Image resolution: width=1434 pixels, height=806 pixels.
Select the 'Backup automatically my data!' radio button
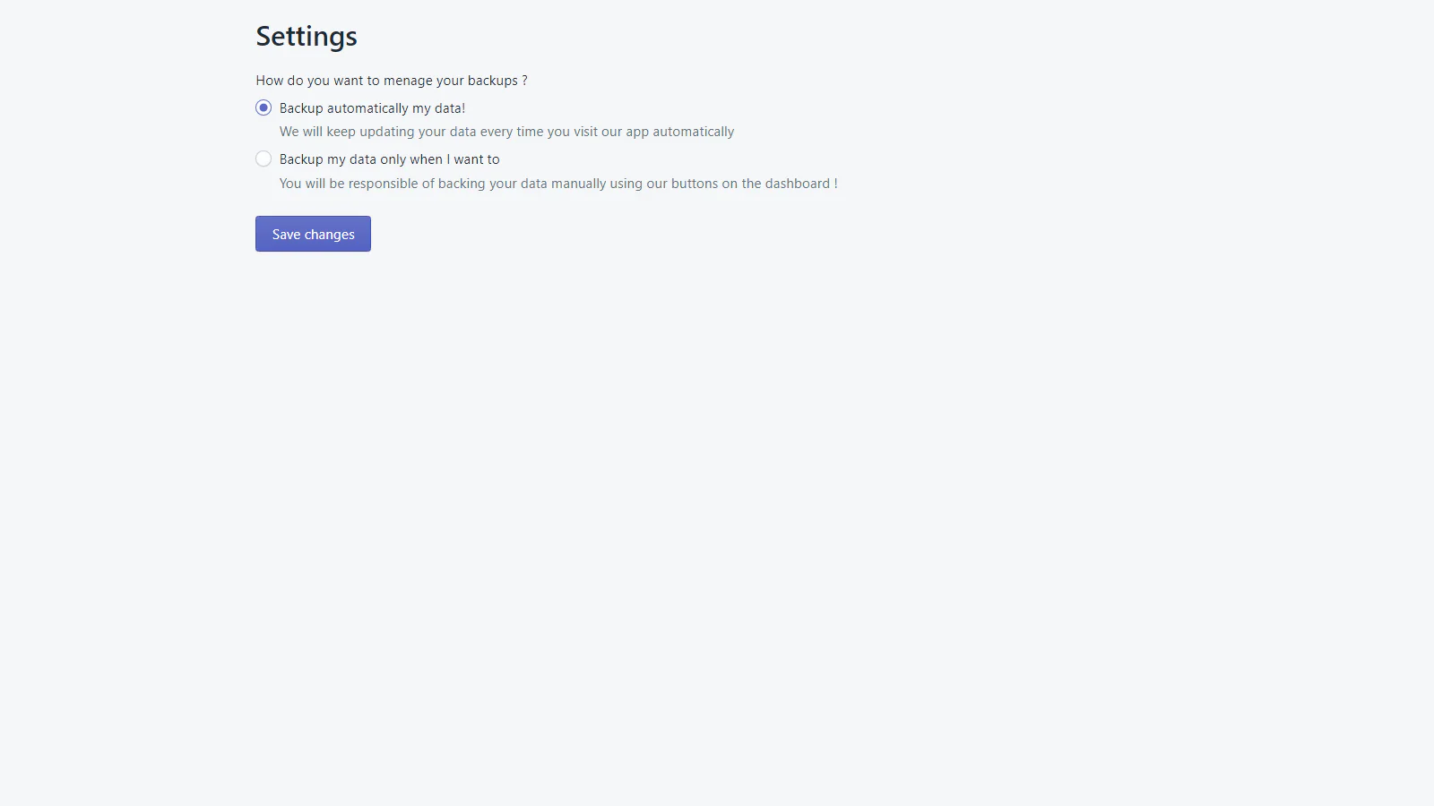pos(263,107)
